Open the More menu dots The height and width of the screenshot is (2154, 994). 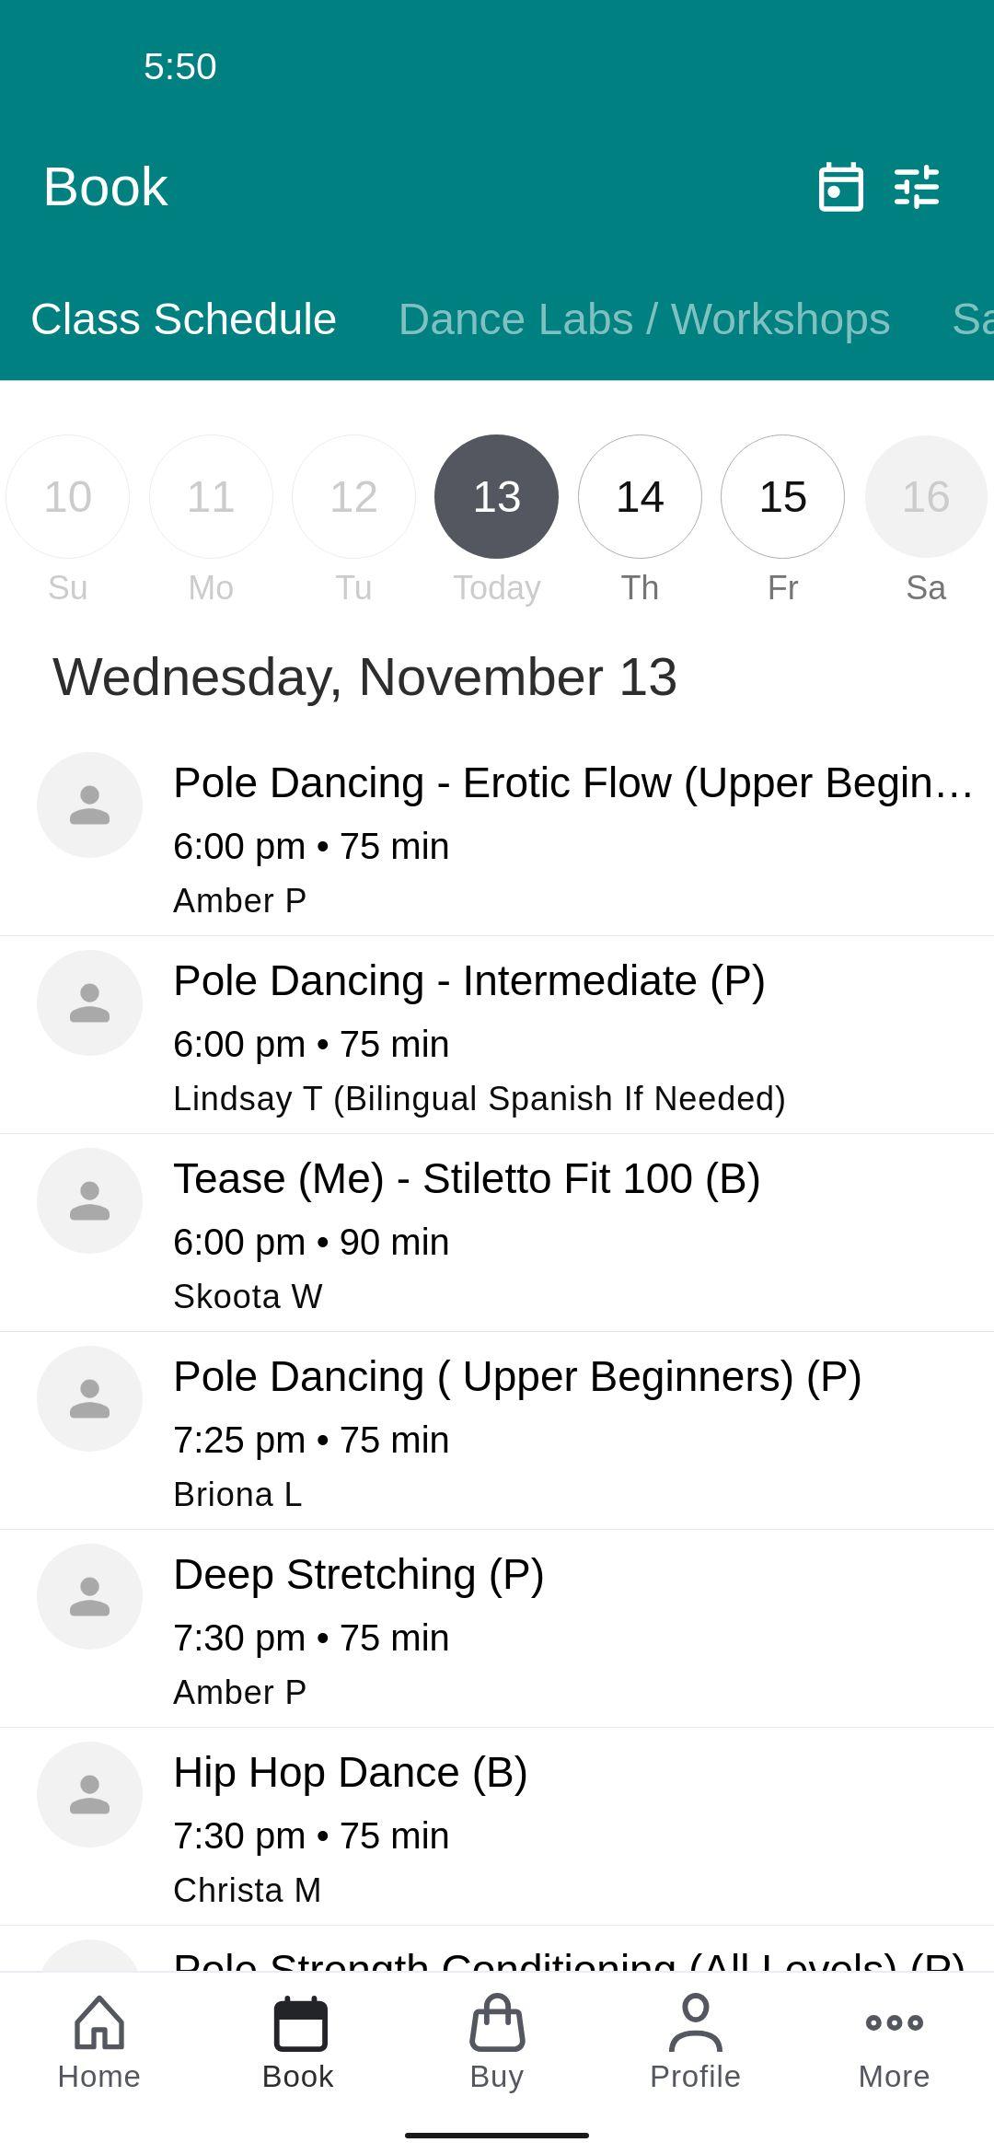(x=895, y=2022)
